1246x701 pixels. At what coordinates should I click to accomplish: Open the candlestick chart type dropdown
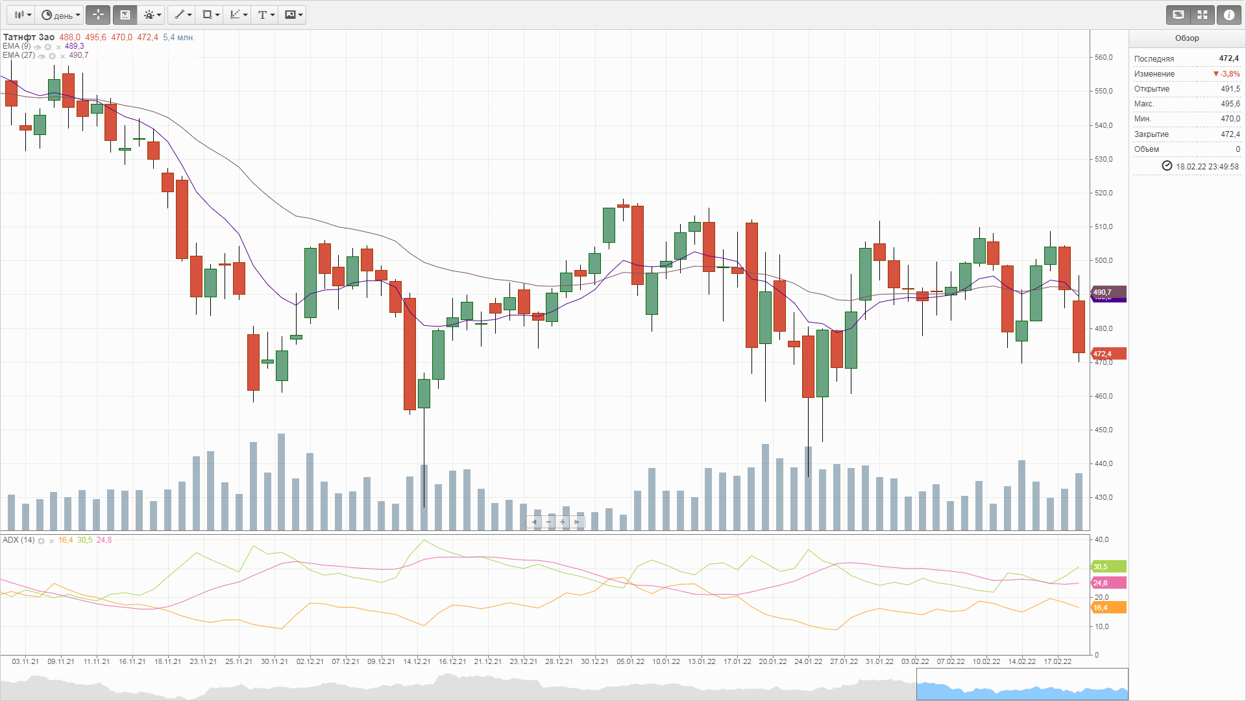[x=22, y=14]
